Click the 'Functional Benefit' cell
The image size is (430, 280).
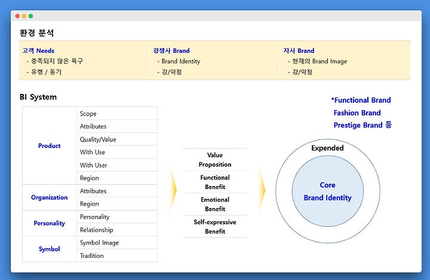point(215,182)
